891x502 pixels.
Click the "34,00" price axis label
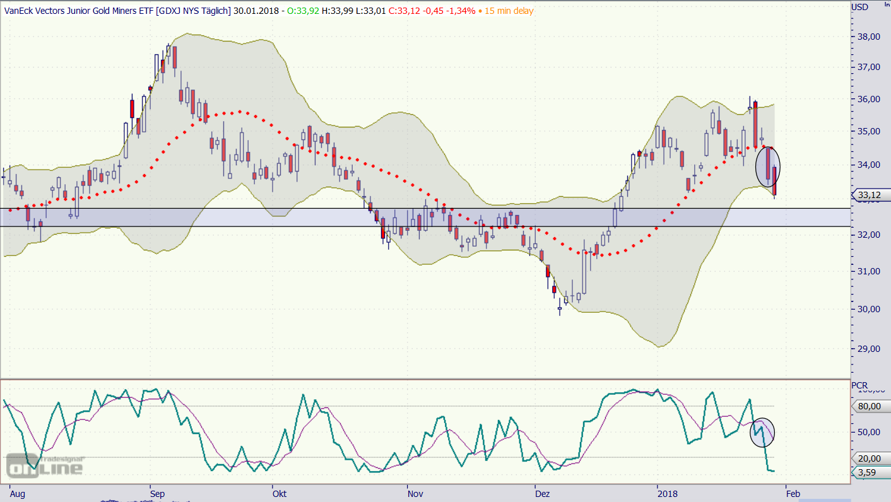tap(868, 165)
